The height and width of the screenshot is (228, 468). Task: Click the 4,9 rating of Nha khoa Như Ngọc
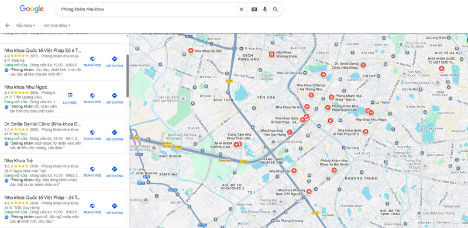click(6, 93)
